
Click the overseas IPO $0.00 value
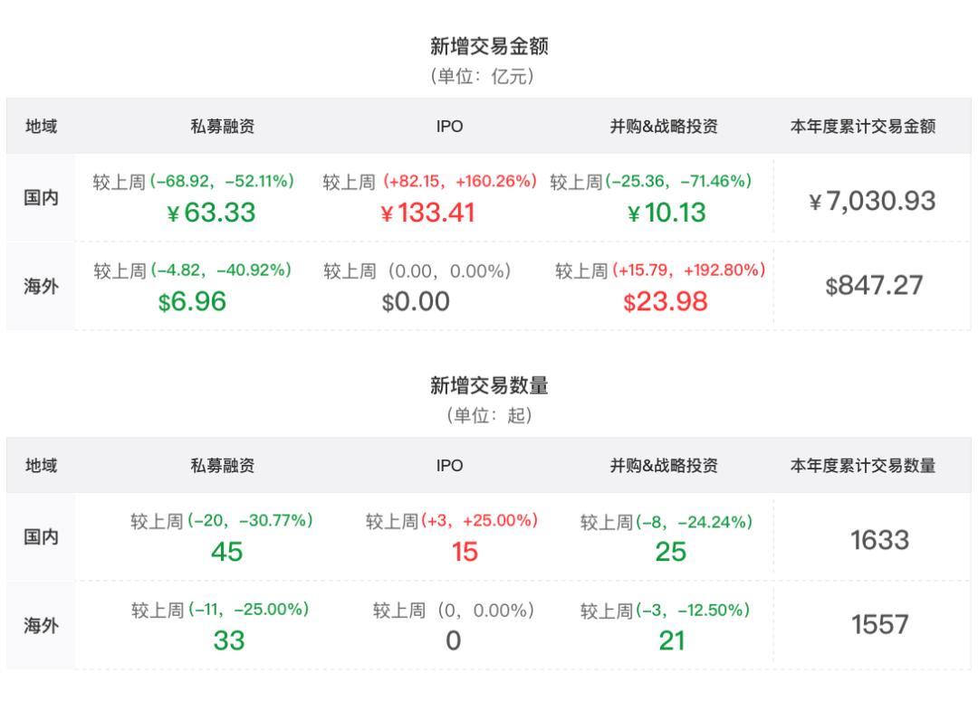pos(416,301)
